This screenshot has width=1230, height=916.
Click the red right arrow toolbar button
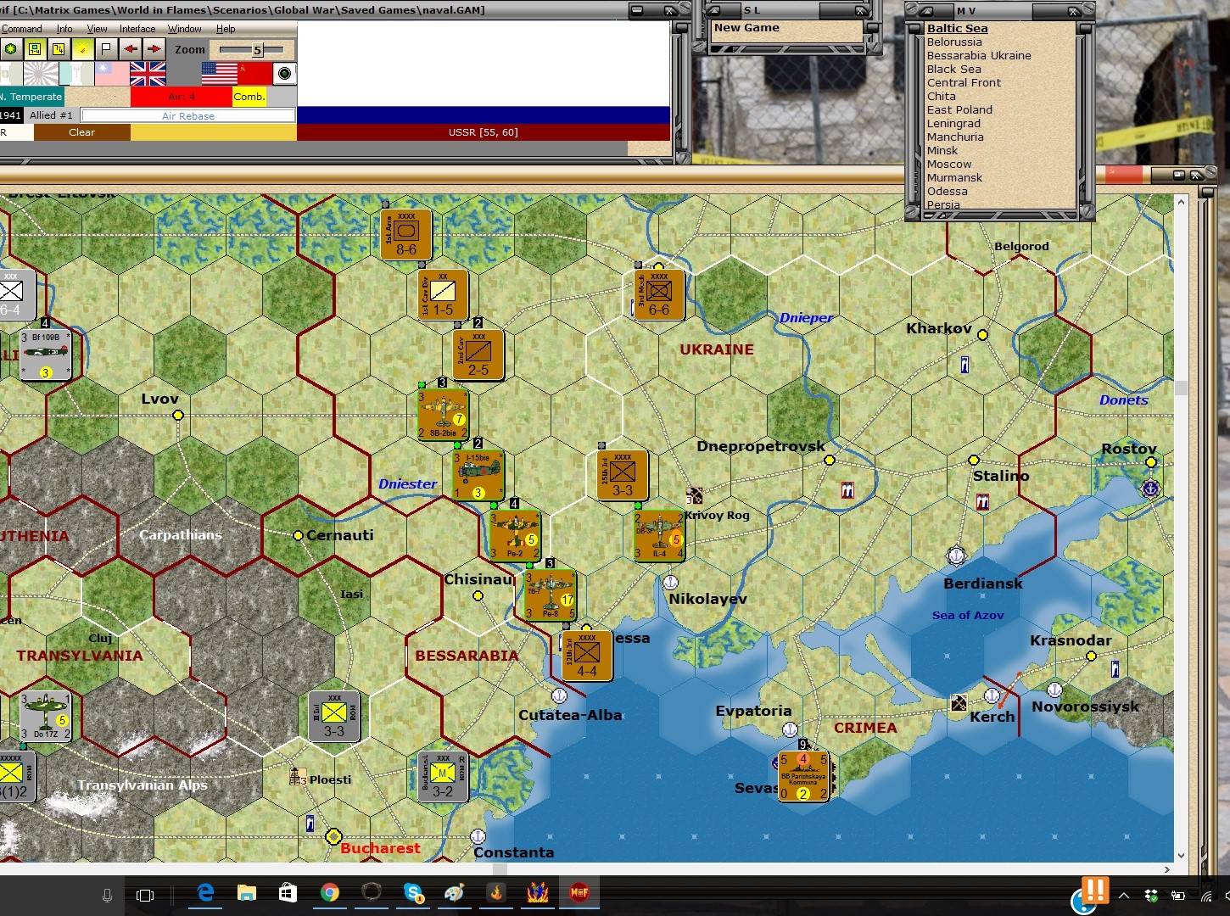coord(154,49)
